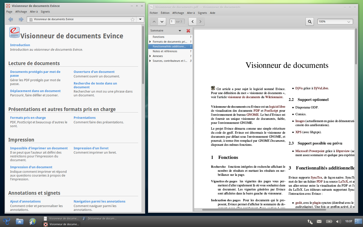Open the volume control tray icon
The image size is (363, 227).
[x=339, y=221]
